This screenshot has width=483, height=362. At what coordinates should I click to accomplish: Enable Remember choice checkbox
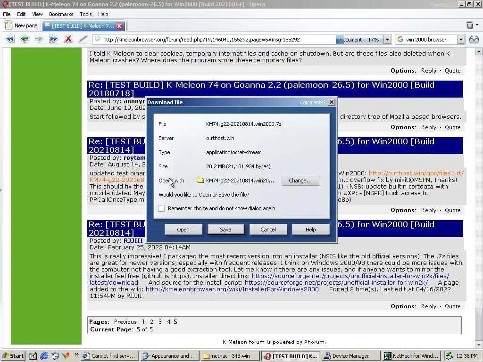pyautogui.click(x=161, y=208)
